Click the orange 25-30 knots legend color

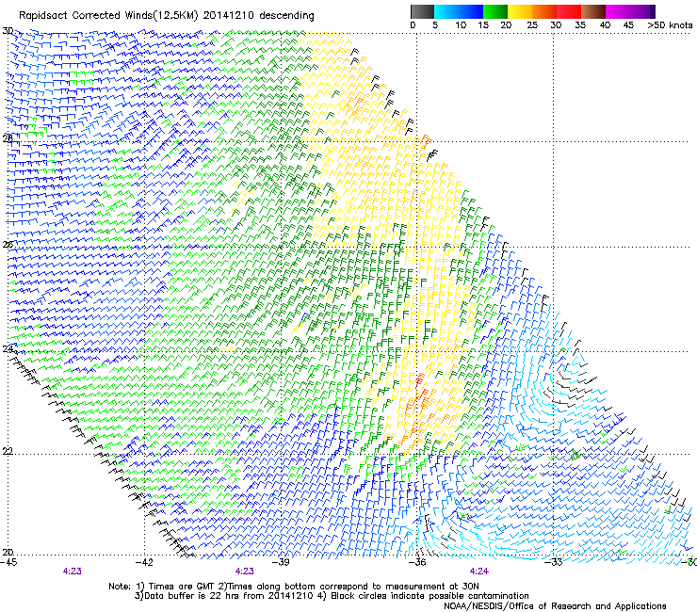pos(544,11)
